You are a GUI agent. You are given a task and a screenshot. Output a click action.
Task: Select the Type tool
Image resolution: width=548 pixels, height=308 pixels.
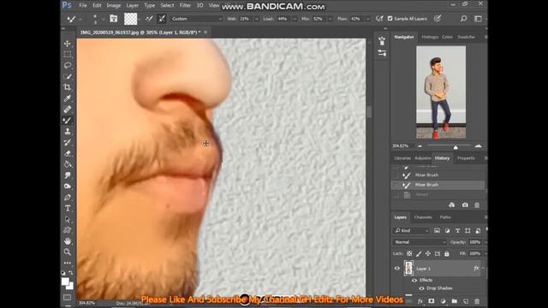pos(68,209)
